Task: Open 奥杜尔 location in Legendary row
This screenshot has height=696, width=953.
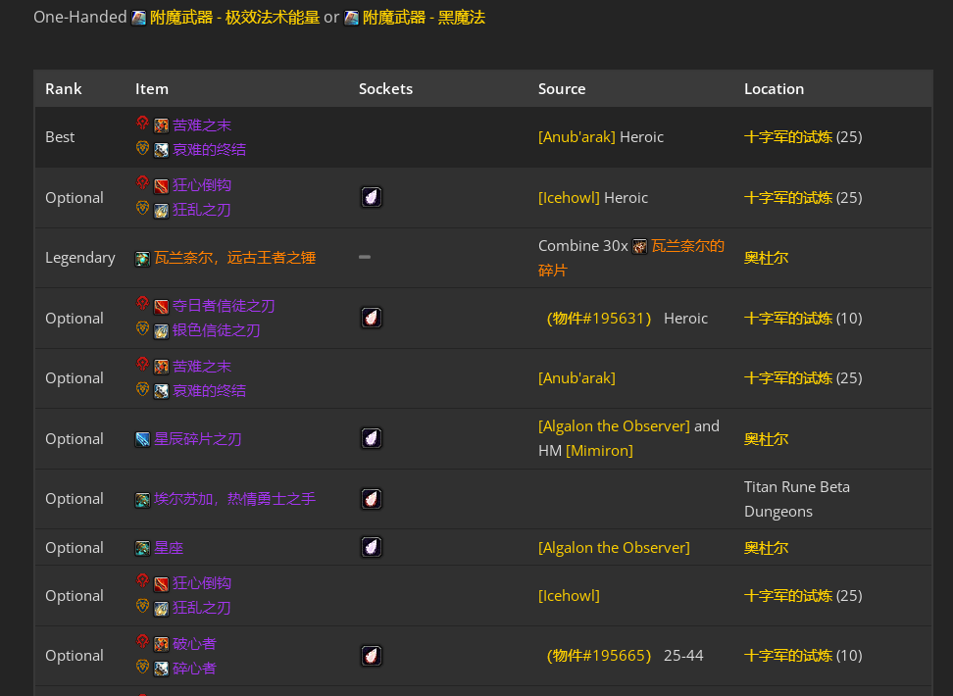Action: click(766, 258)
